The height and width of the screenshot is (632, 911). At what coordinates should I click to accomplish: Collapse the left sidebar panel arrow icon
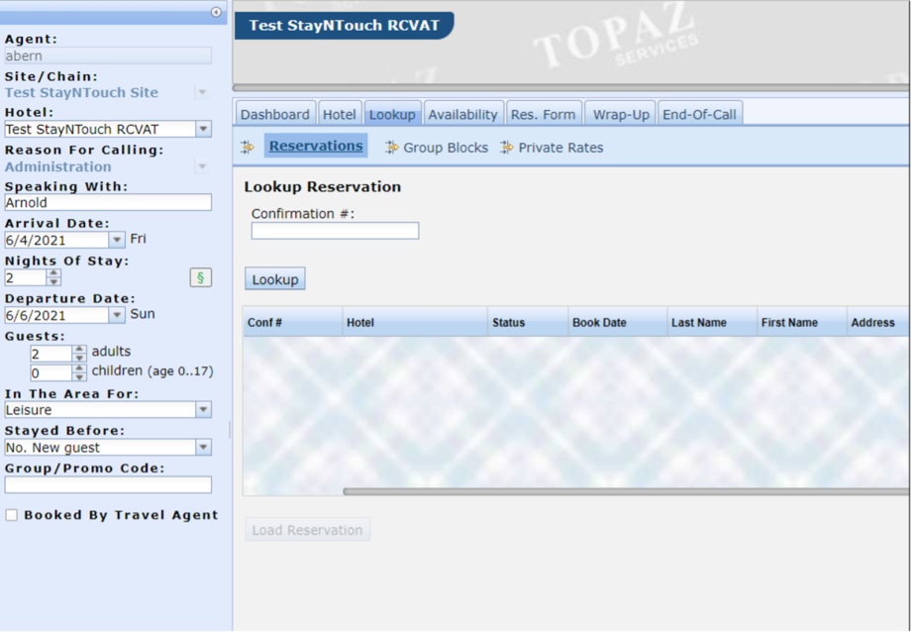(216, 12)
